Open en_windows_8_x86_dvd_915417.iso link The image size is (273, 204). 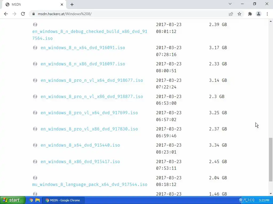(80, 161)
